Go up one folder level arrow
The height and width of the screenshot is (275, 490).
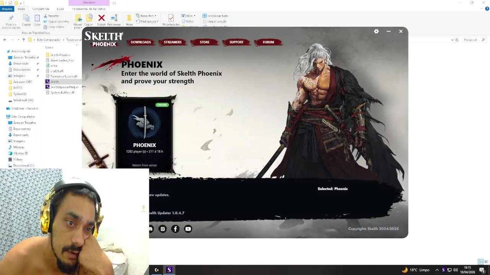tap(24, 40)
